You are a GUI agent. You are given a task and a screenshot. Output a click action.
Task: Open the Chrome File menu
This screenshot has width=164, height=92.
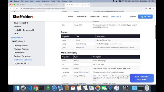(x=22, y=1)
